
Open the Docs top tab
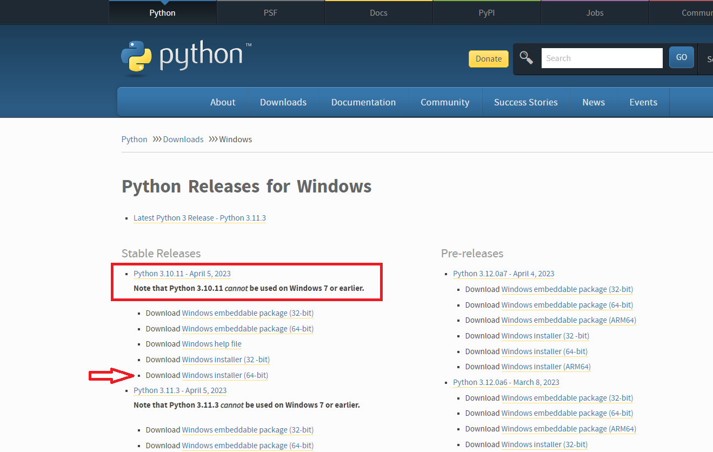coord(378,12)
